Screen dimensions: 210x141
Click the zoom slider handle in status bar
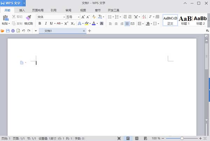pos(182,138)
